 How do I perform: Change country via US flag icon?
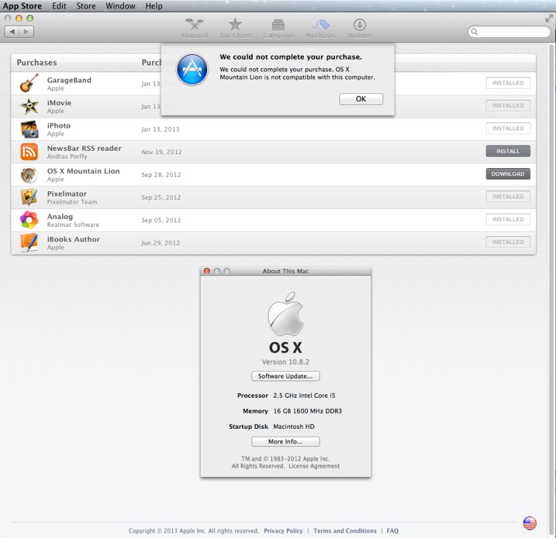click(530, 523)
